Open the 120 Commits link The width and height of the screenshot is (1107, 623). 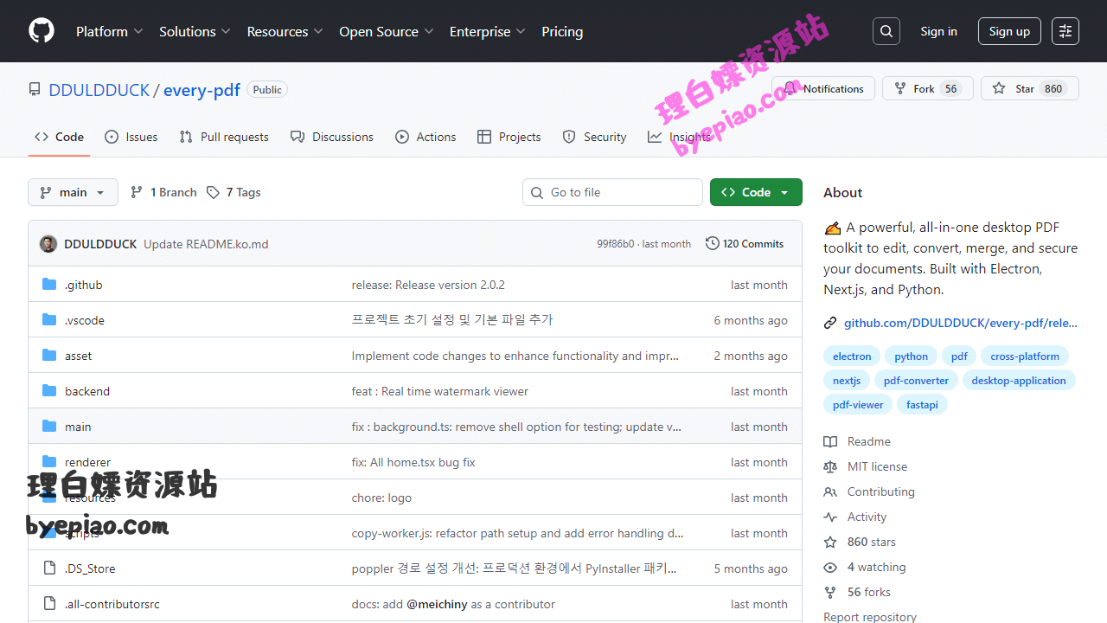tap(745, 244)
